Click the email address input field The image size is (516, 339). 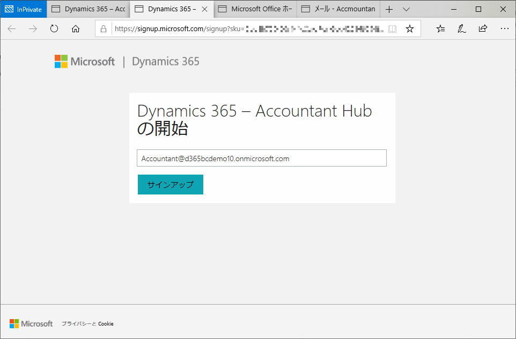point(262,158)
